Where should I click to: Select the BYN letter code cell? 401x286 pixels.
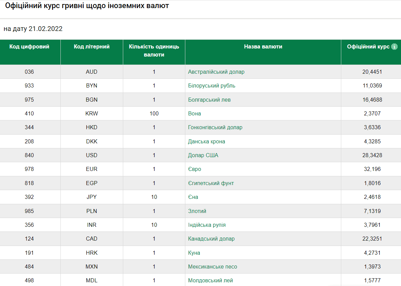91,86
